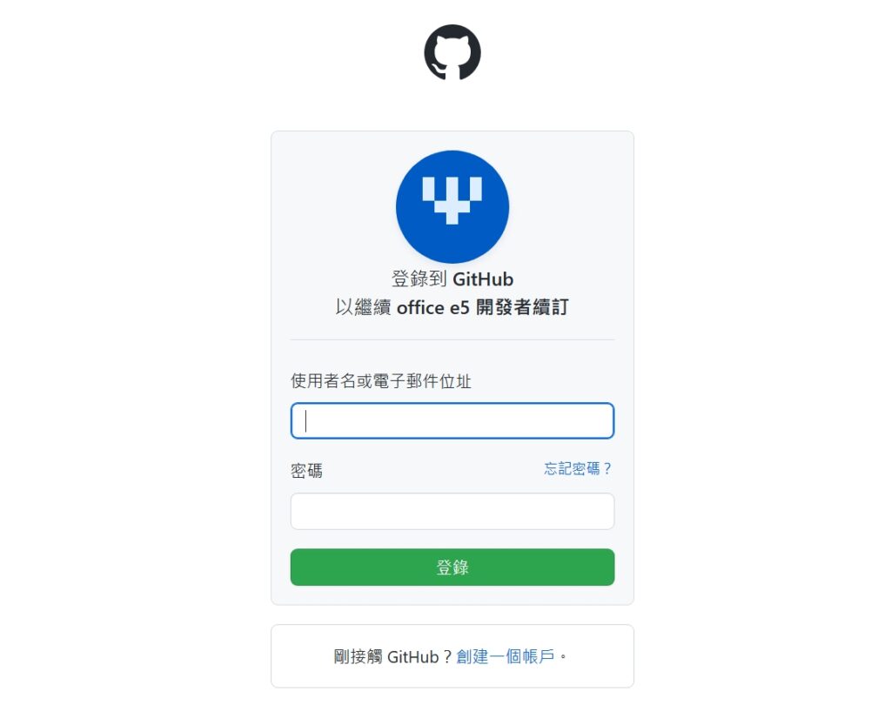Viewport: 891px width, 725px height.
Task: Focus the username or email input field
Action: [x=452, y=420]
